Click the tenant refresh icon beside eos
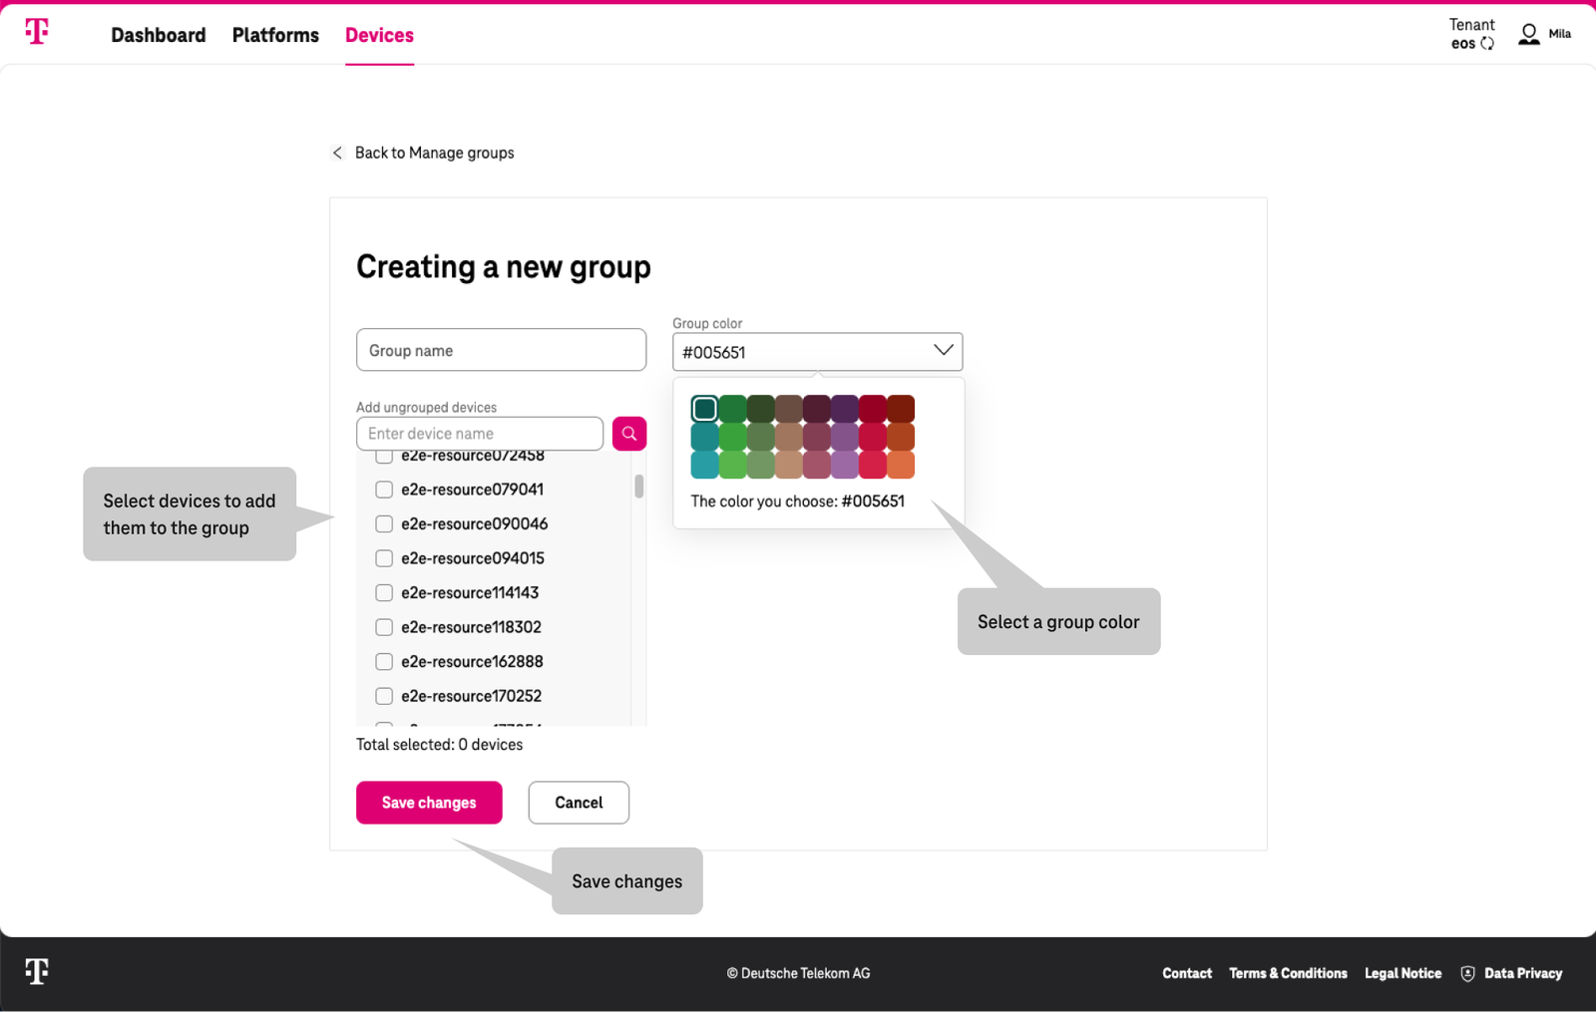Screen dimensions: 1596x1012 1485,43
